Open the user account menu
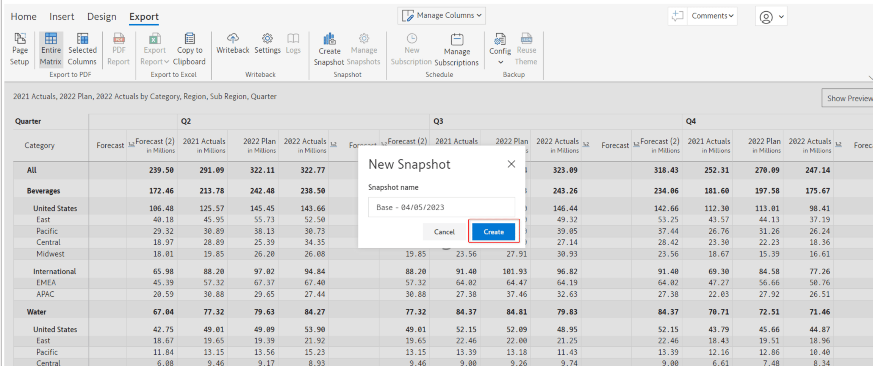This screenshot has height=366, width=873. pos(771,17)
